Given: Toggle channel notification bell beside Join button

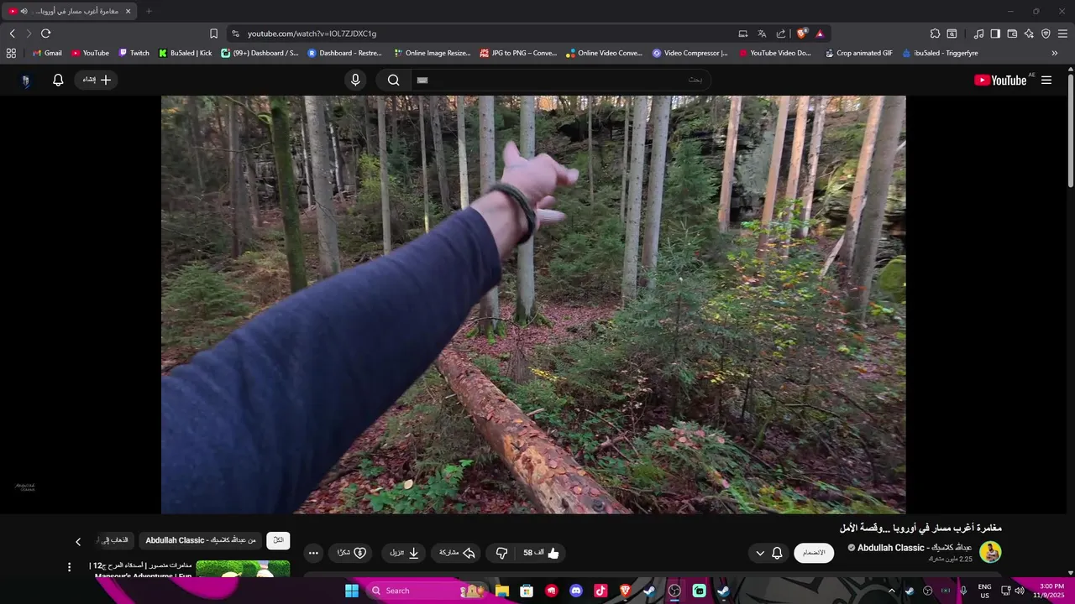Looking at the screenshot, I should 777,553.
